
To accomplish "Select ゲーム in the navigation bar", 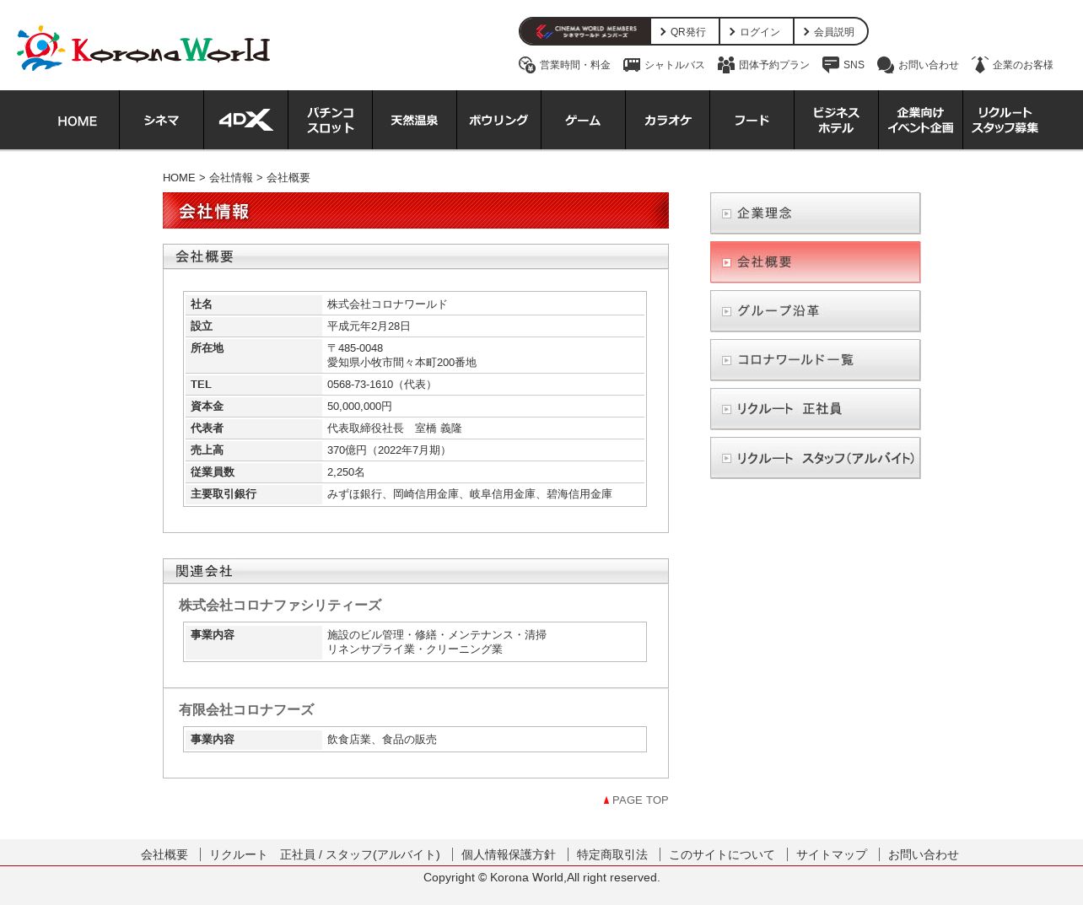I will tap(584, 120).
